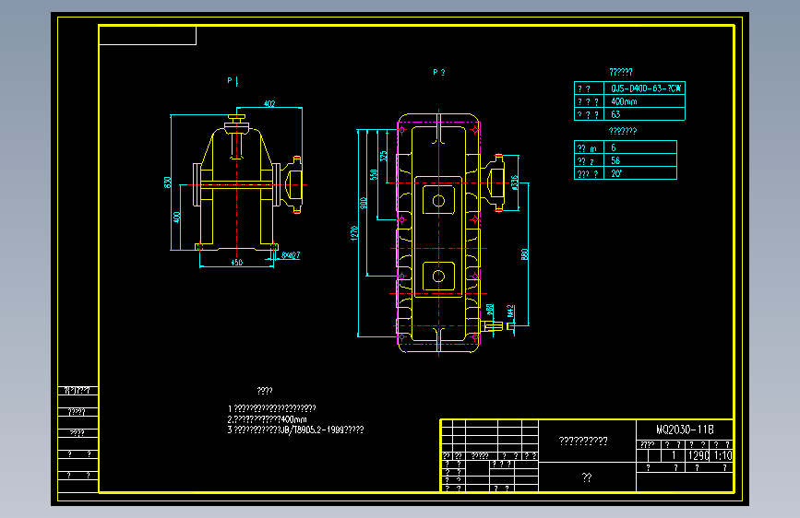Select the view label above the top view
This screenshot has width=800, height=518.
tap(439, 73)
